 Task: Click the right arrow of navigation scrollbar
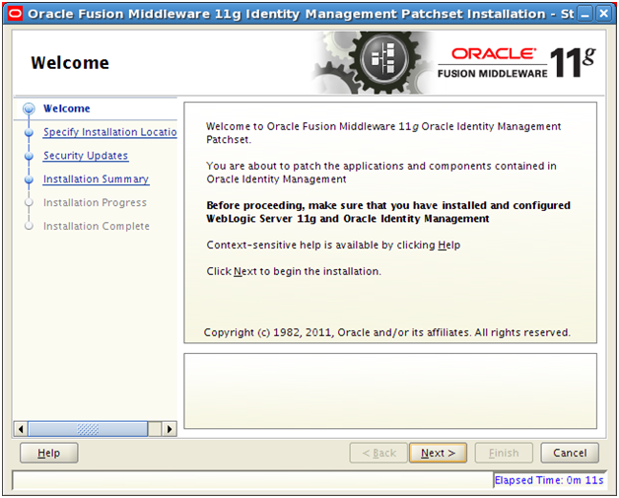[x=170, y=429]
